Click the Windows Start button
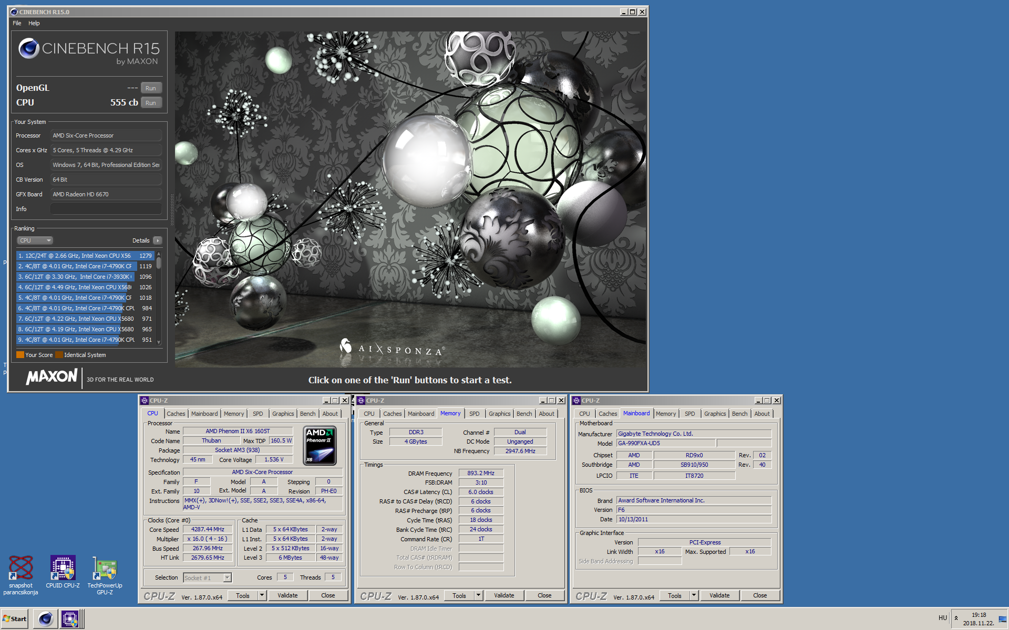The image size is (1009, 630). click(15, 619)
